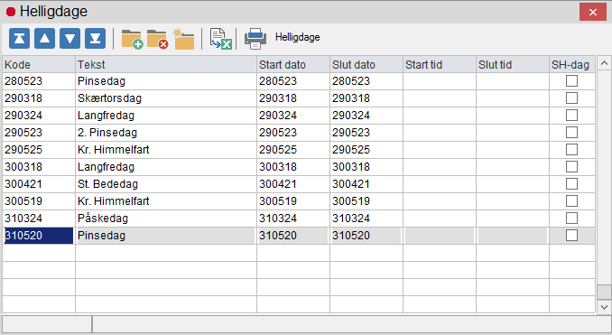Enable SH-dag for Skærtorsdag row
The height and width of the screenshot is (335, 612).
point(571,98)
